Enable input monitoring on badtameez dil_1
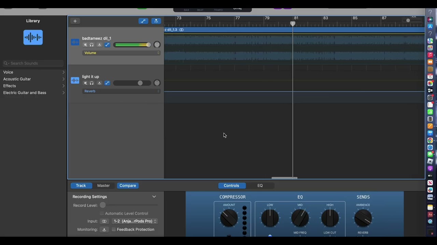 pyautogui.click(x=99, y=45)
